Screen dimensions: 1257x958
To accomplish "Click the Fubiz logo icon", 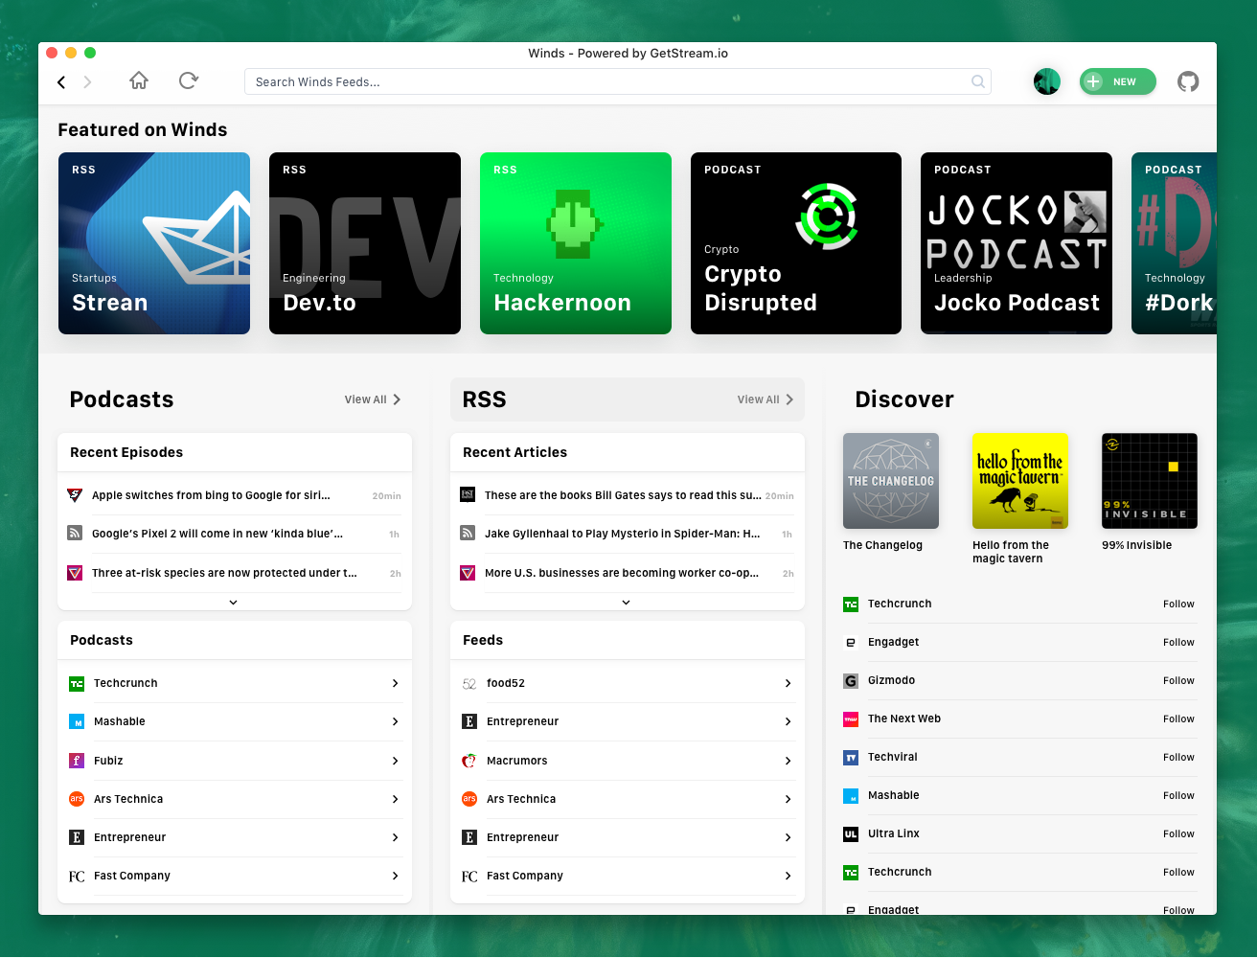I will [x=77, y=761].
